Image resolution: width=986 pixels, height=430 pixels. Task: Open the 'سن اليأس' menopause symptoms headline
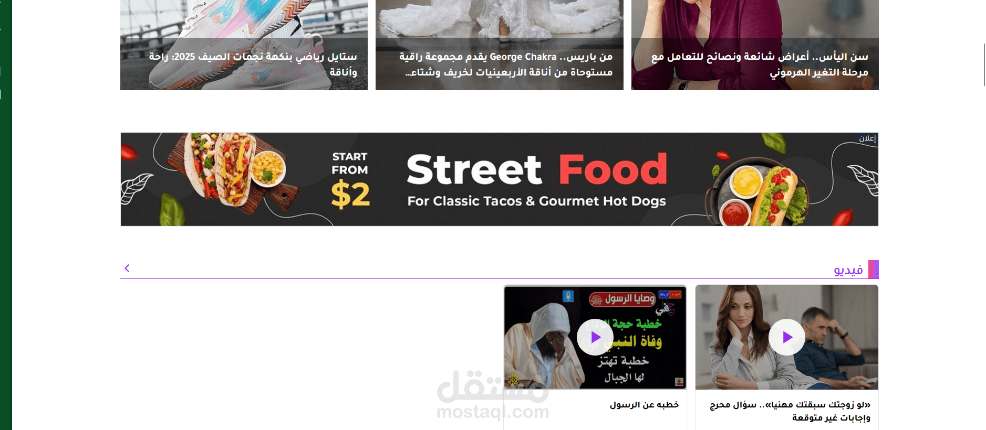pos(760,64)
